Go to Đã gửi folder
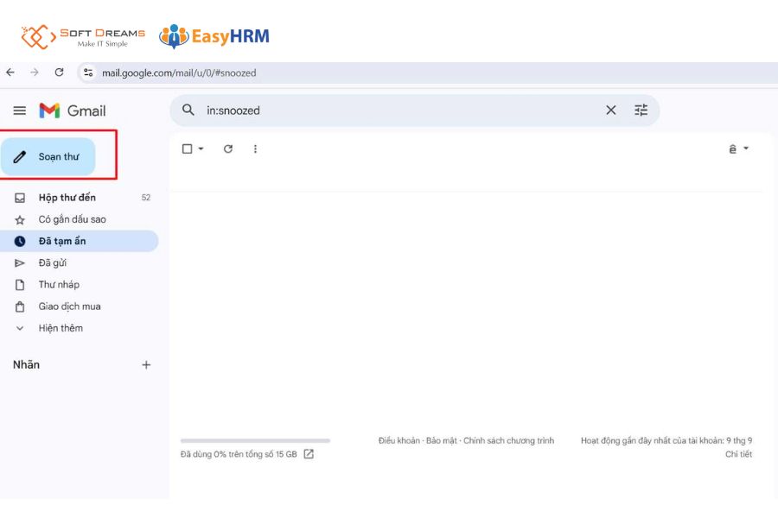The width and height of the screenshot is (778, 518). [52, 262]
